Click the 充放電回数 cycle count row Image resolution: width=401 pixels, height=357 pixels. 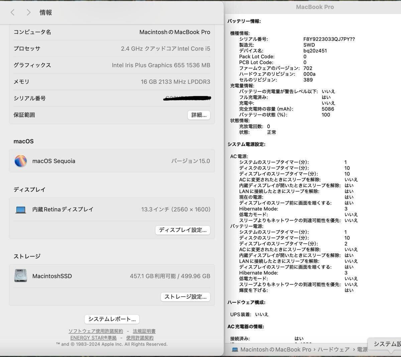pyautogui.click(x=255, y=126)
